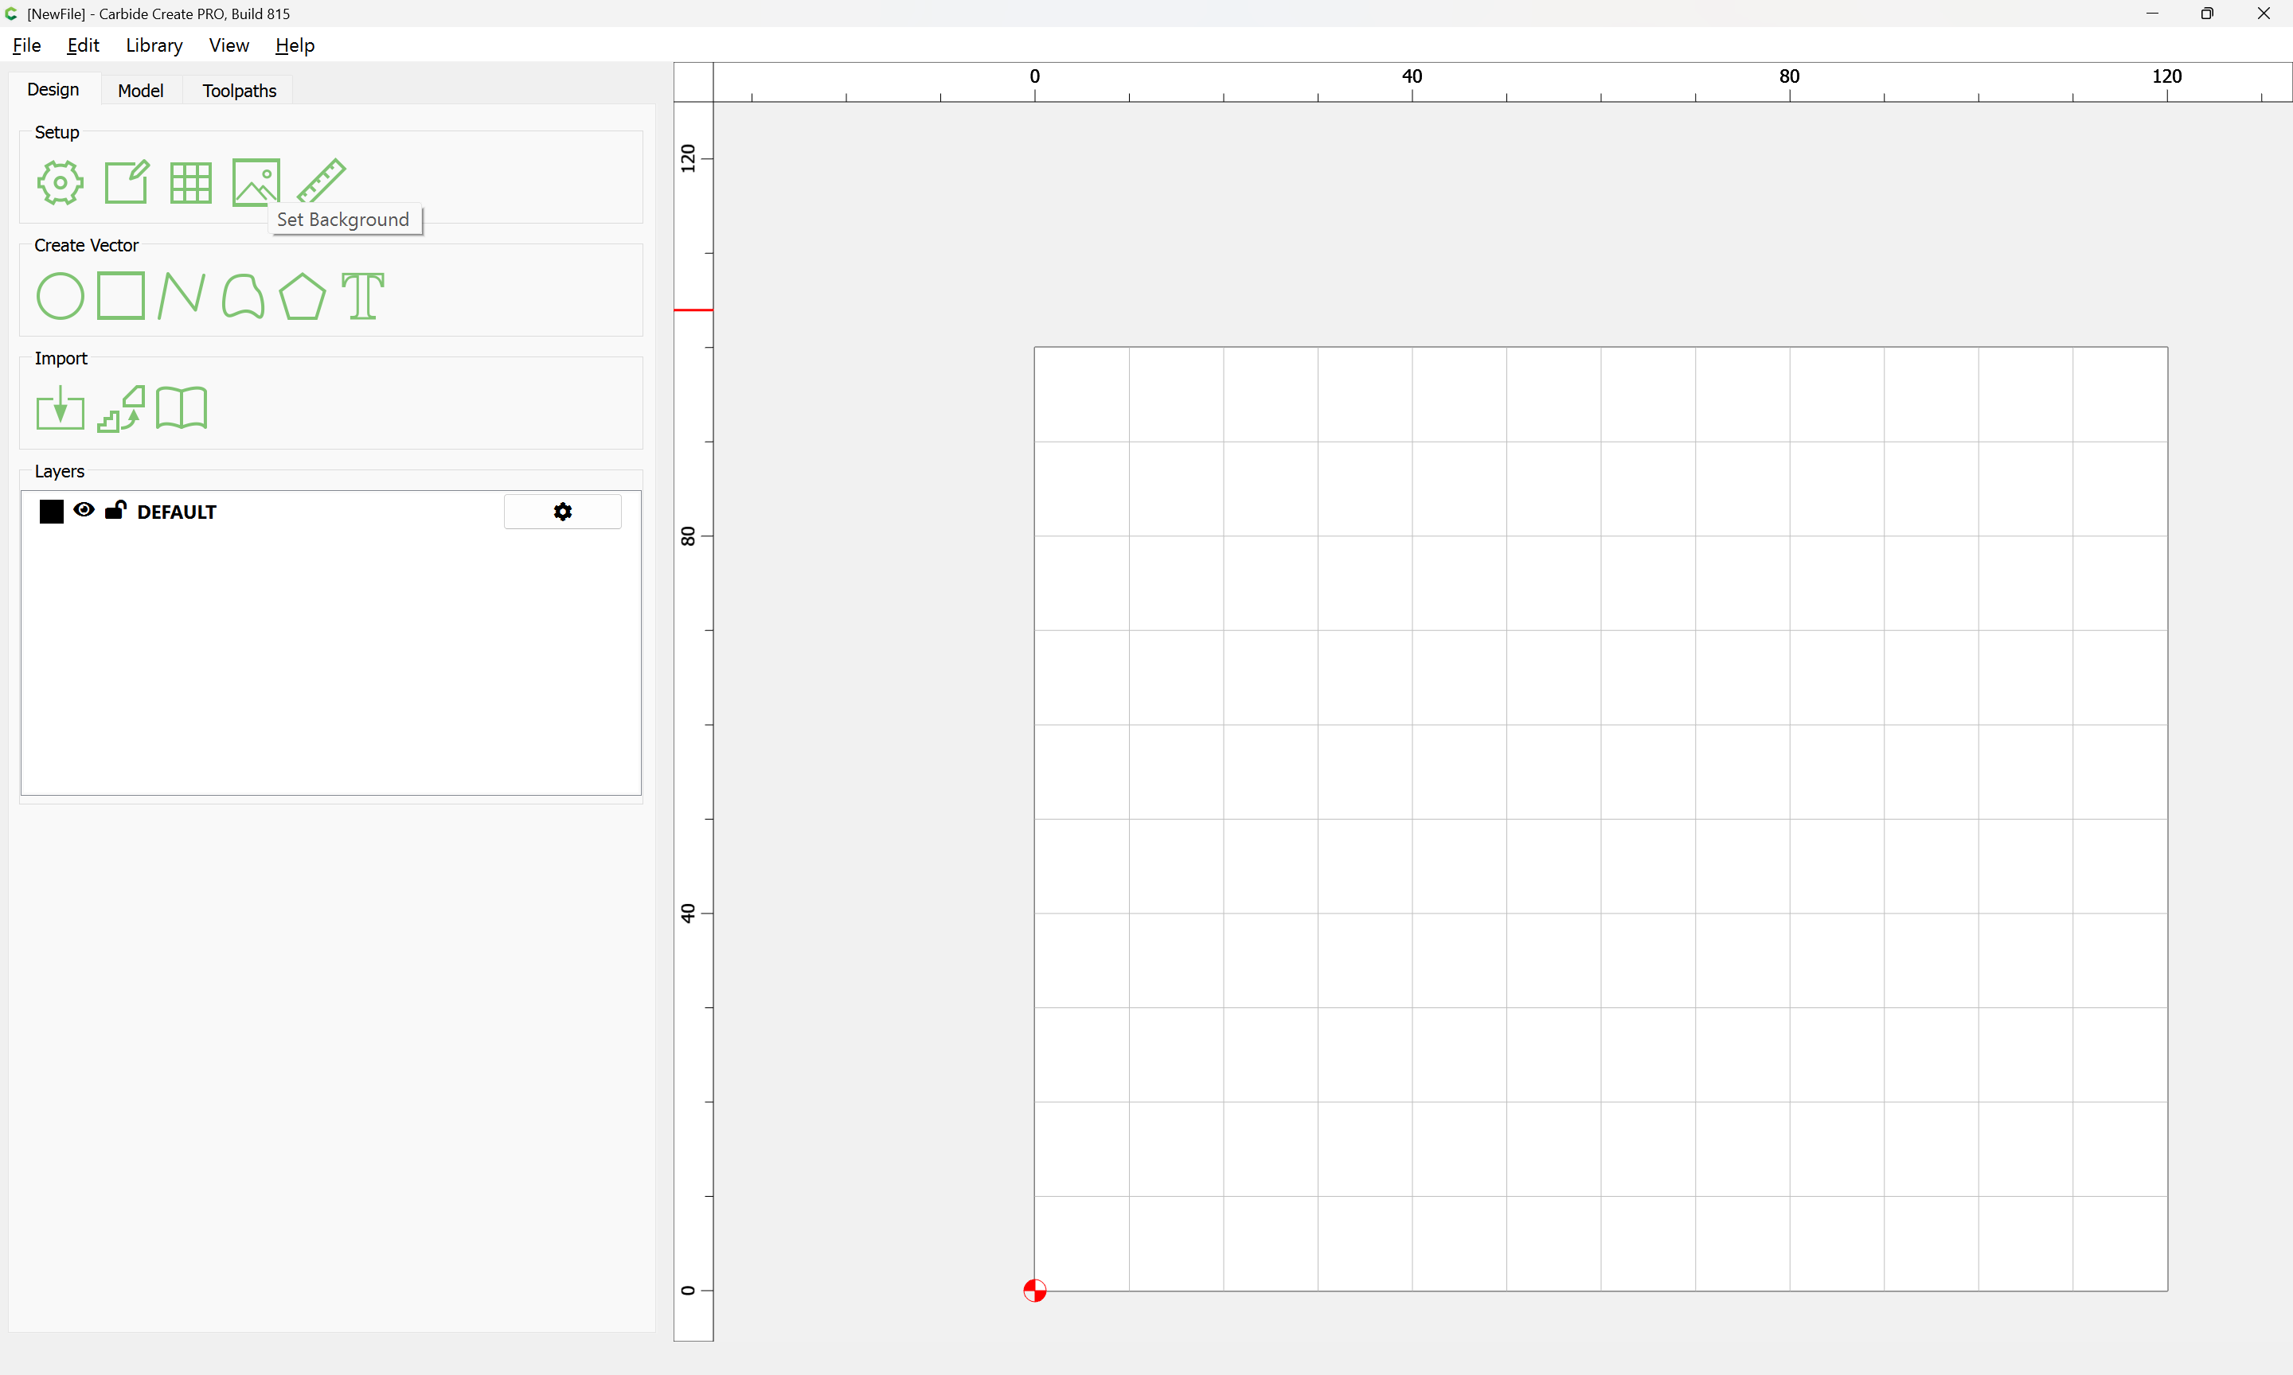The image size is (2293, 1375).
Task: Select the Measure ruler tool
Action: click(x=322, y=181)
